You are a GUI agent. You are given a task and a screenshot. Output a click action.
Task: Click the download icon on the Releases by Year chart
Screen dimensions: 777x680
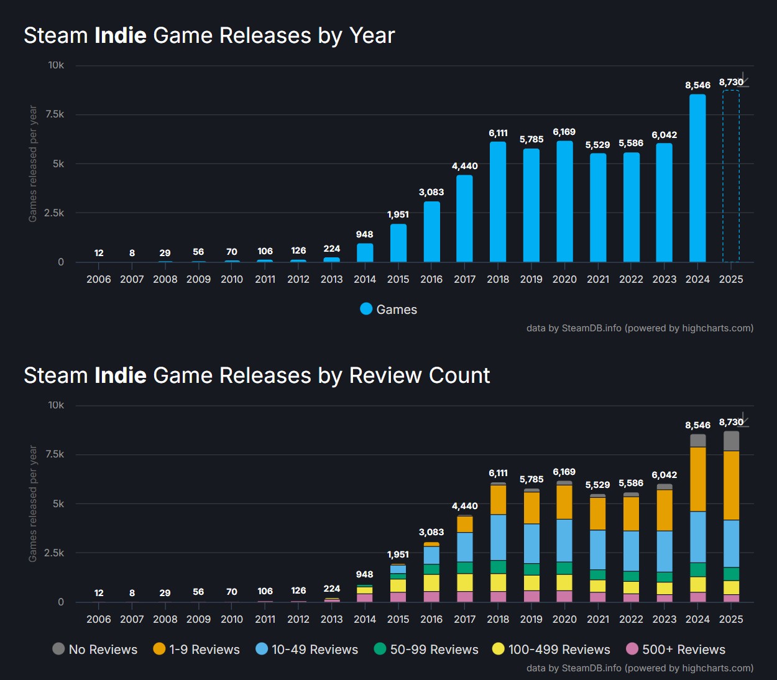746,81
